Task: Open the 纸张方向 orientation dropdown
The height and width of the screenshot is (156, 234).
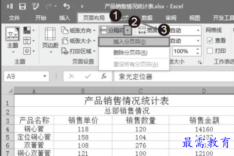Action: click(78, 31)
